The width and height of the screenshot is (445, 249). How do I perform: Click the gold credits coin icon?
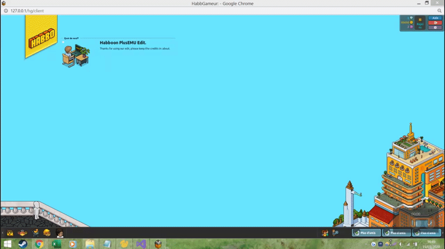tap(411, 22)
